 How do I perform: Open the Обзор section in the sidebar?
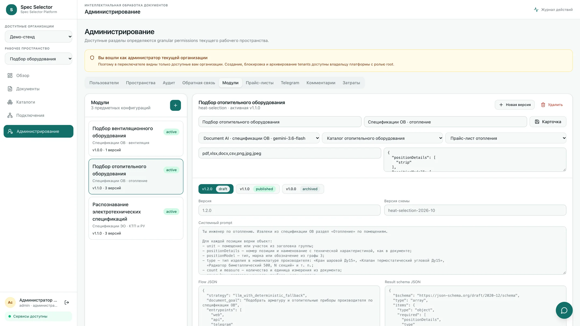click(38, 75)
